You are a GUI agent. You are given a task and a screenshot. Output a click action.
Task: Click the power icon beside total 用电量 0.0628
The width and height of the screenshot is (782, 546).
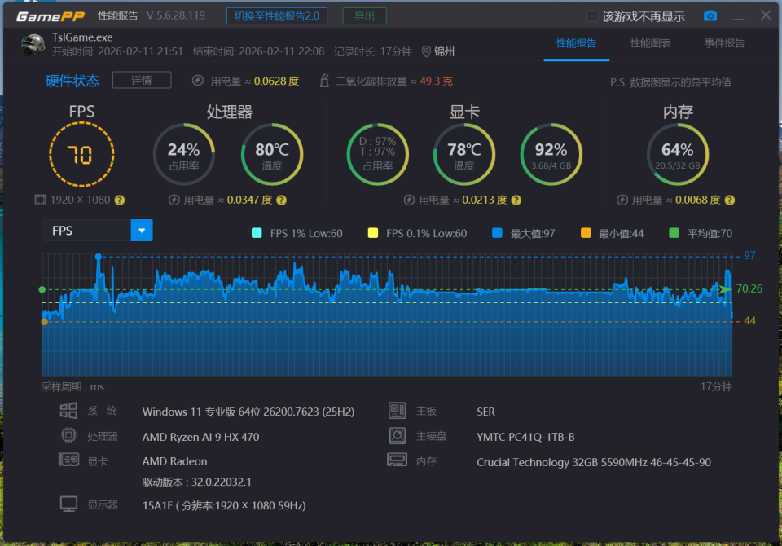point(198,81)
